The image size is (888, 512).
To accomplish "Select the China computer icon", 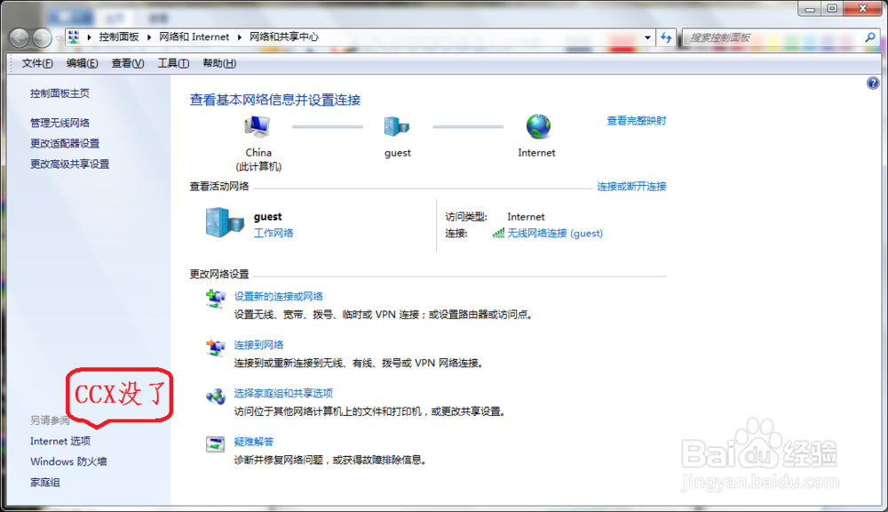I will (x=258, y=127).
